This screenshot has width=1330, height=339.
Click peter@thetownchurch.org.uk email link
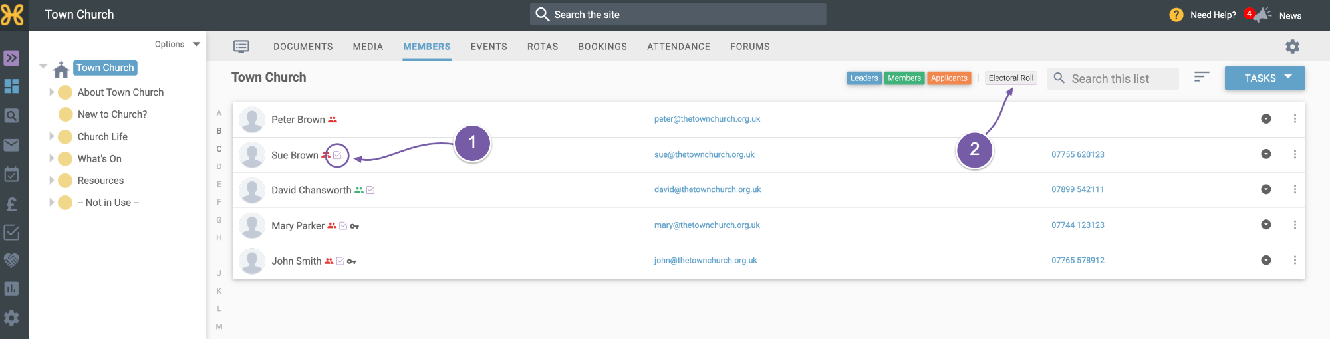[x=707, y=119]
